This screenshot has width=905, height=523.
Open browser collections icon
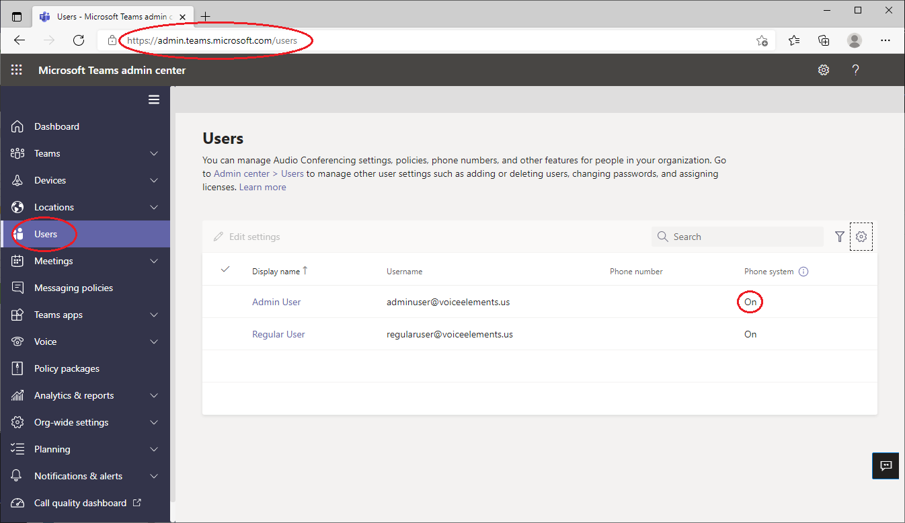(x=824, y=40)
